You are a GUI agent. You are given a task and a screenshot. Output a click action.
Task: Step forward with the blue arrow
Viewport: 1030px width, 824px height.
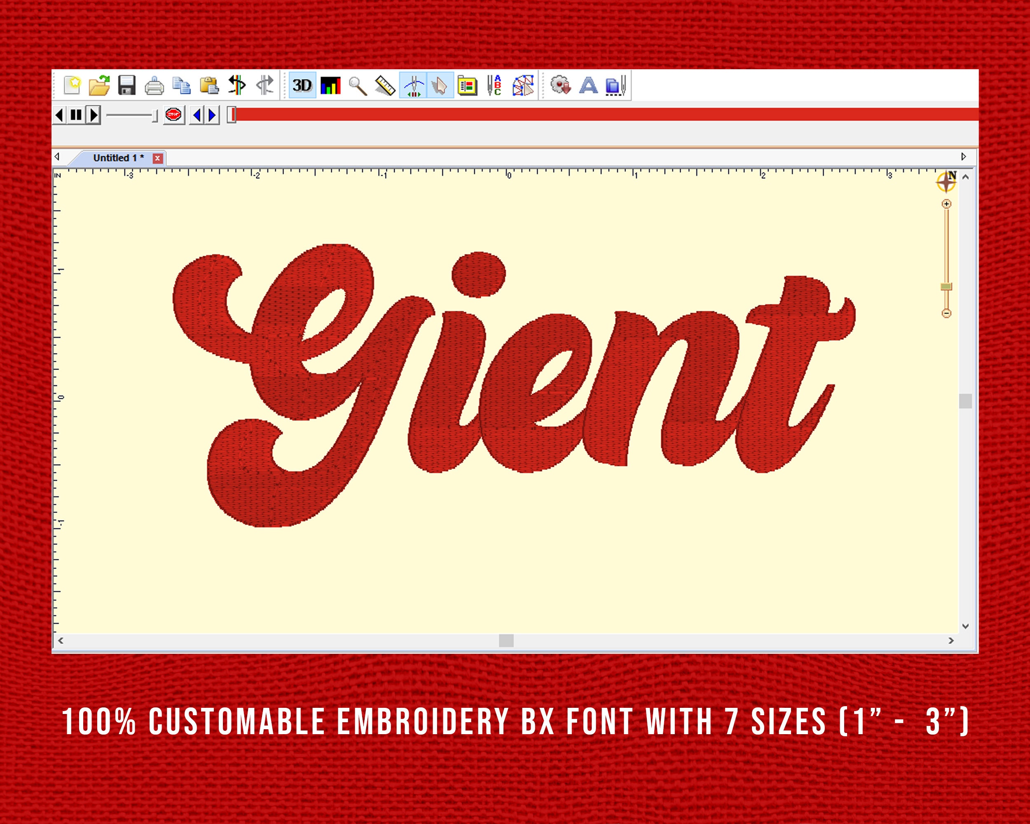pos(213,115)
